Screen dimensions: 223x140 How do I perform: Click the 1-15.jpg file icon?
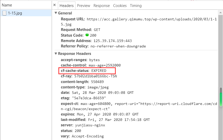coord(4,13)
